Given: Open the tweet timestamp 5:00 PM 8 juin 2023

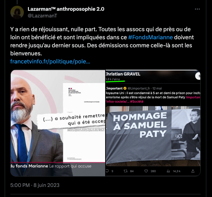Looking at the screenshot, I should [35, 185].
